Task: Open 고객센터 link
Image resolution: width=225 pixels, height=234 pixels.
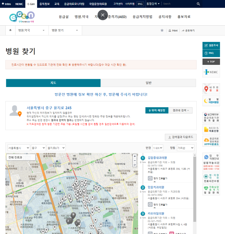Action: tap(118, 4)
